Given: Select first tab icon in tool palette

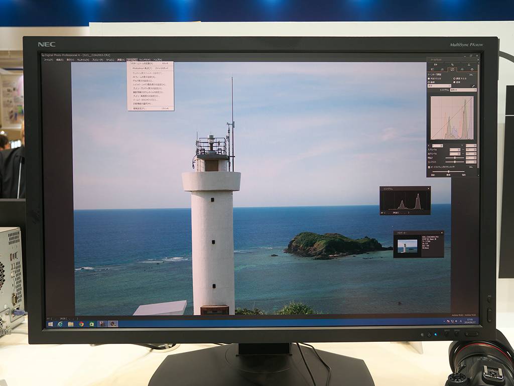Looking at the screenshot, I should coord(432,69).
